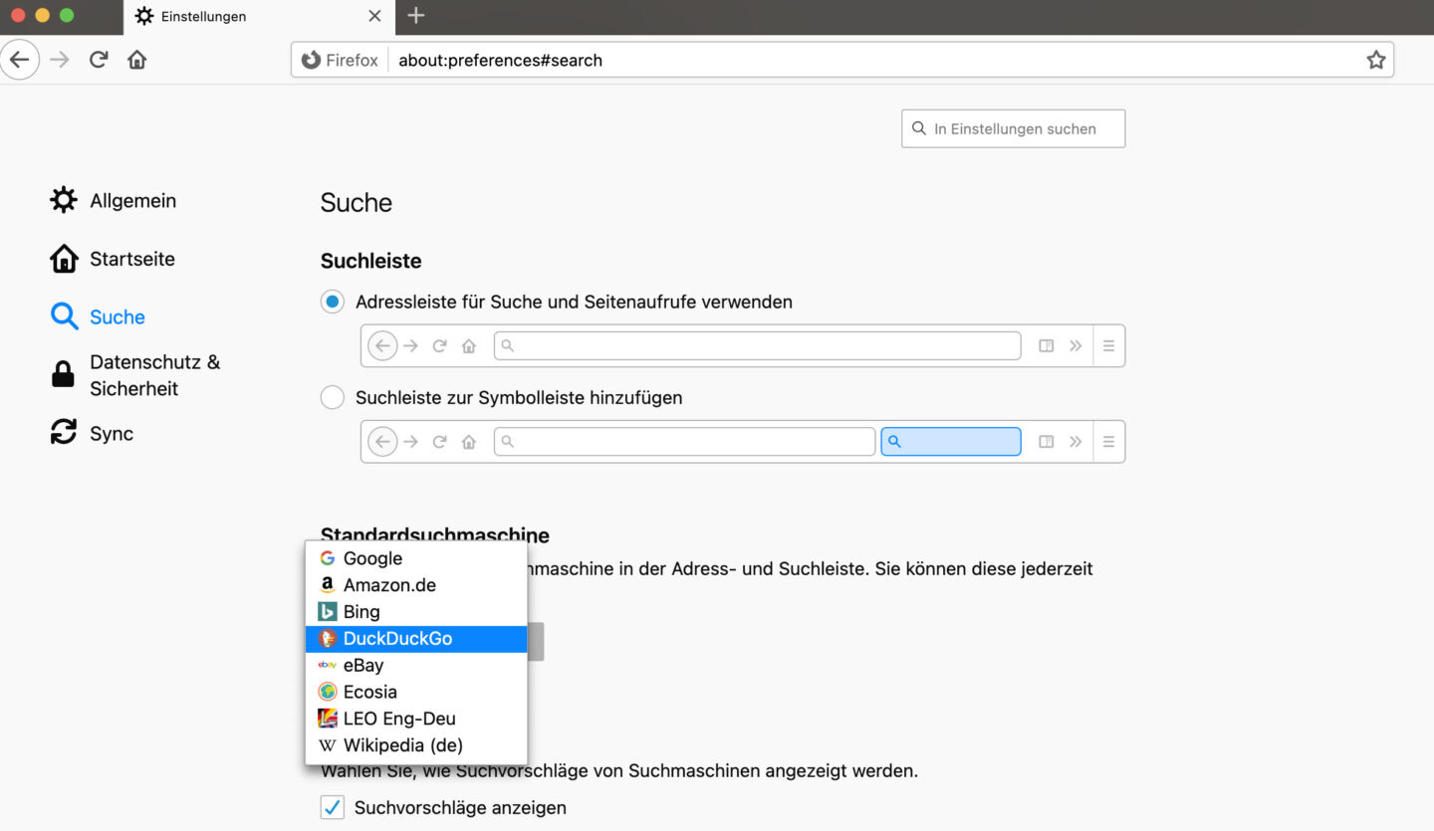Select Wikipedia (de) in the dropdown
The width and height of the screenshot is (1434, 831).
pos(402,745)
